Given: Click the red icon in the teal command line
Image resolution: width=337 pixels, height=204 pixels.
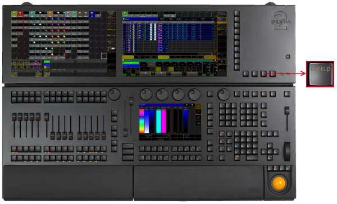Looking at the screenshot, I should [212, 61].
